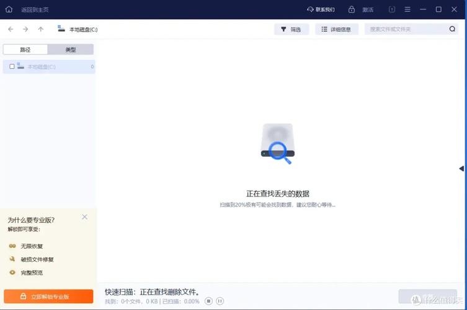Viewport: 467px width, 310px height.
Task: Click 本地磁盘(C:) in the path bar
Action: point(83,30)
